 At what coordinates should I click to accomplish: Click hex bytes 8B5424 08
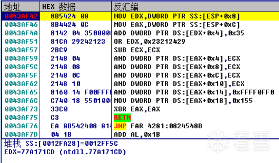70,16
